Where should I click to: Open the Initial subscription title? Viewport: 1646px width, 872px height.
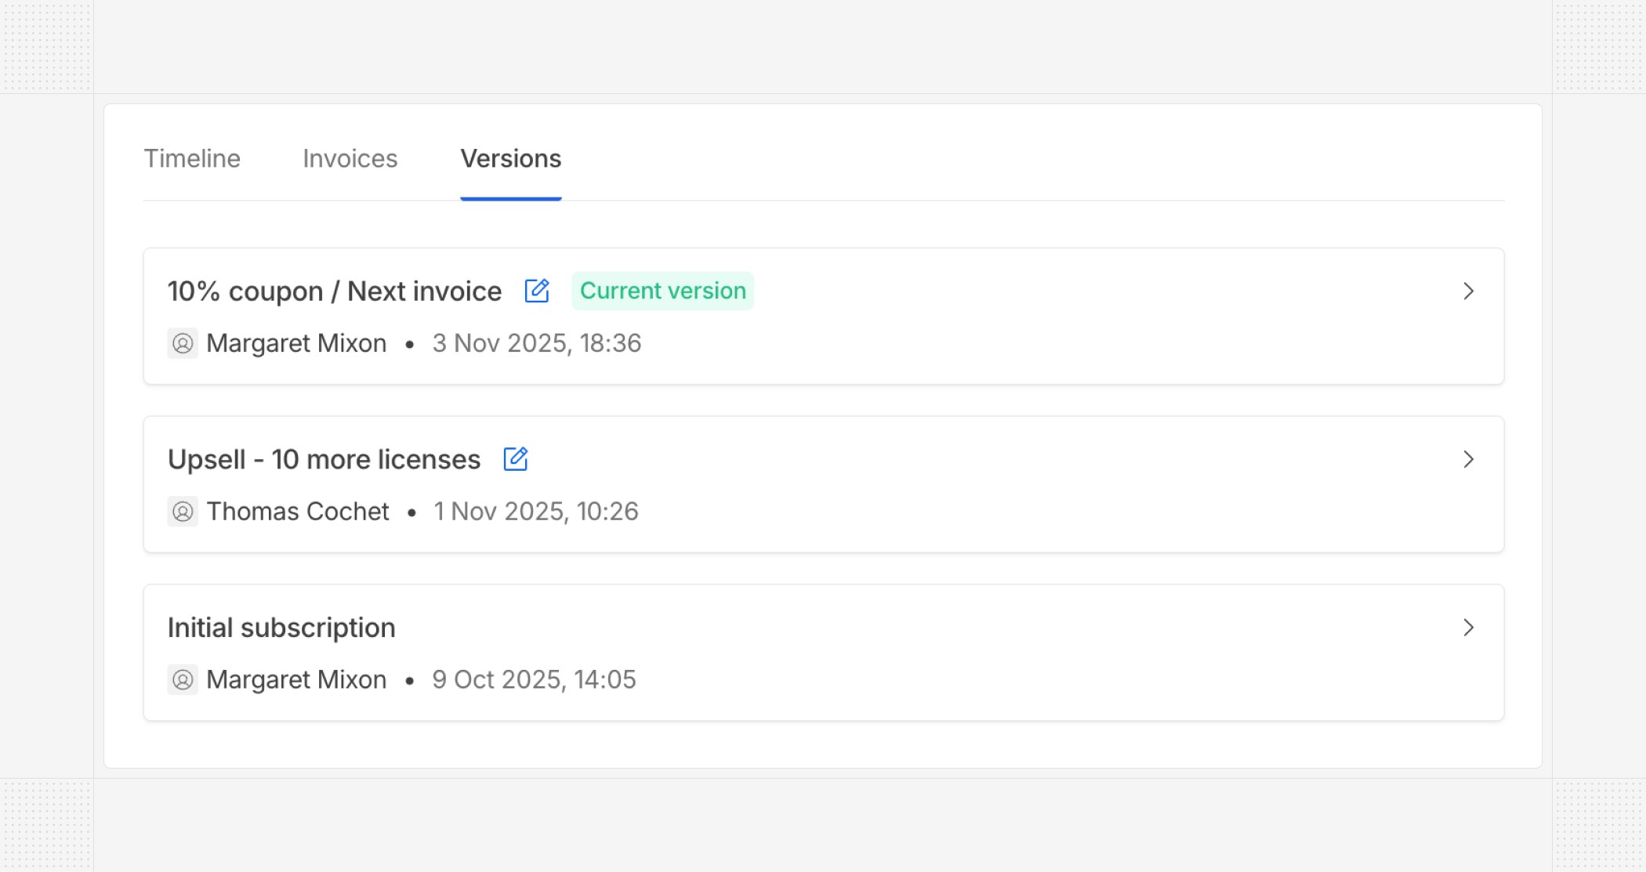281,628
